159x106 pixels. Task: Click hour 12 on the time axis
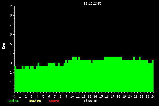click(84, 96)
